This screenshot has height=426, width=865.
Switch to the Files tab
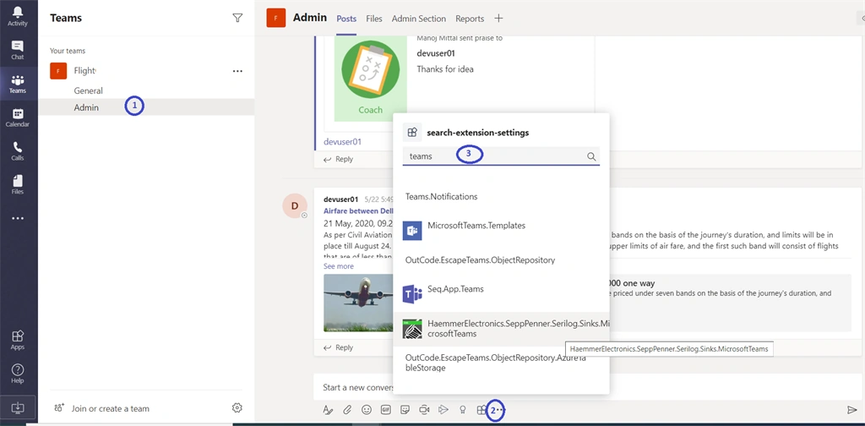374,19
